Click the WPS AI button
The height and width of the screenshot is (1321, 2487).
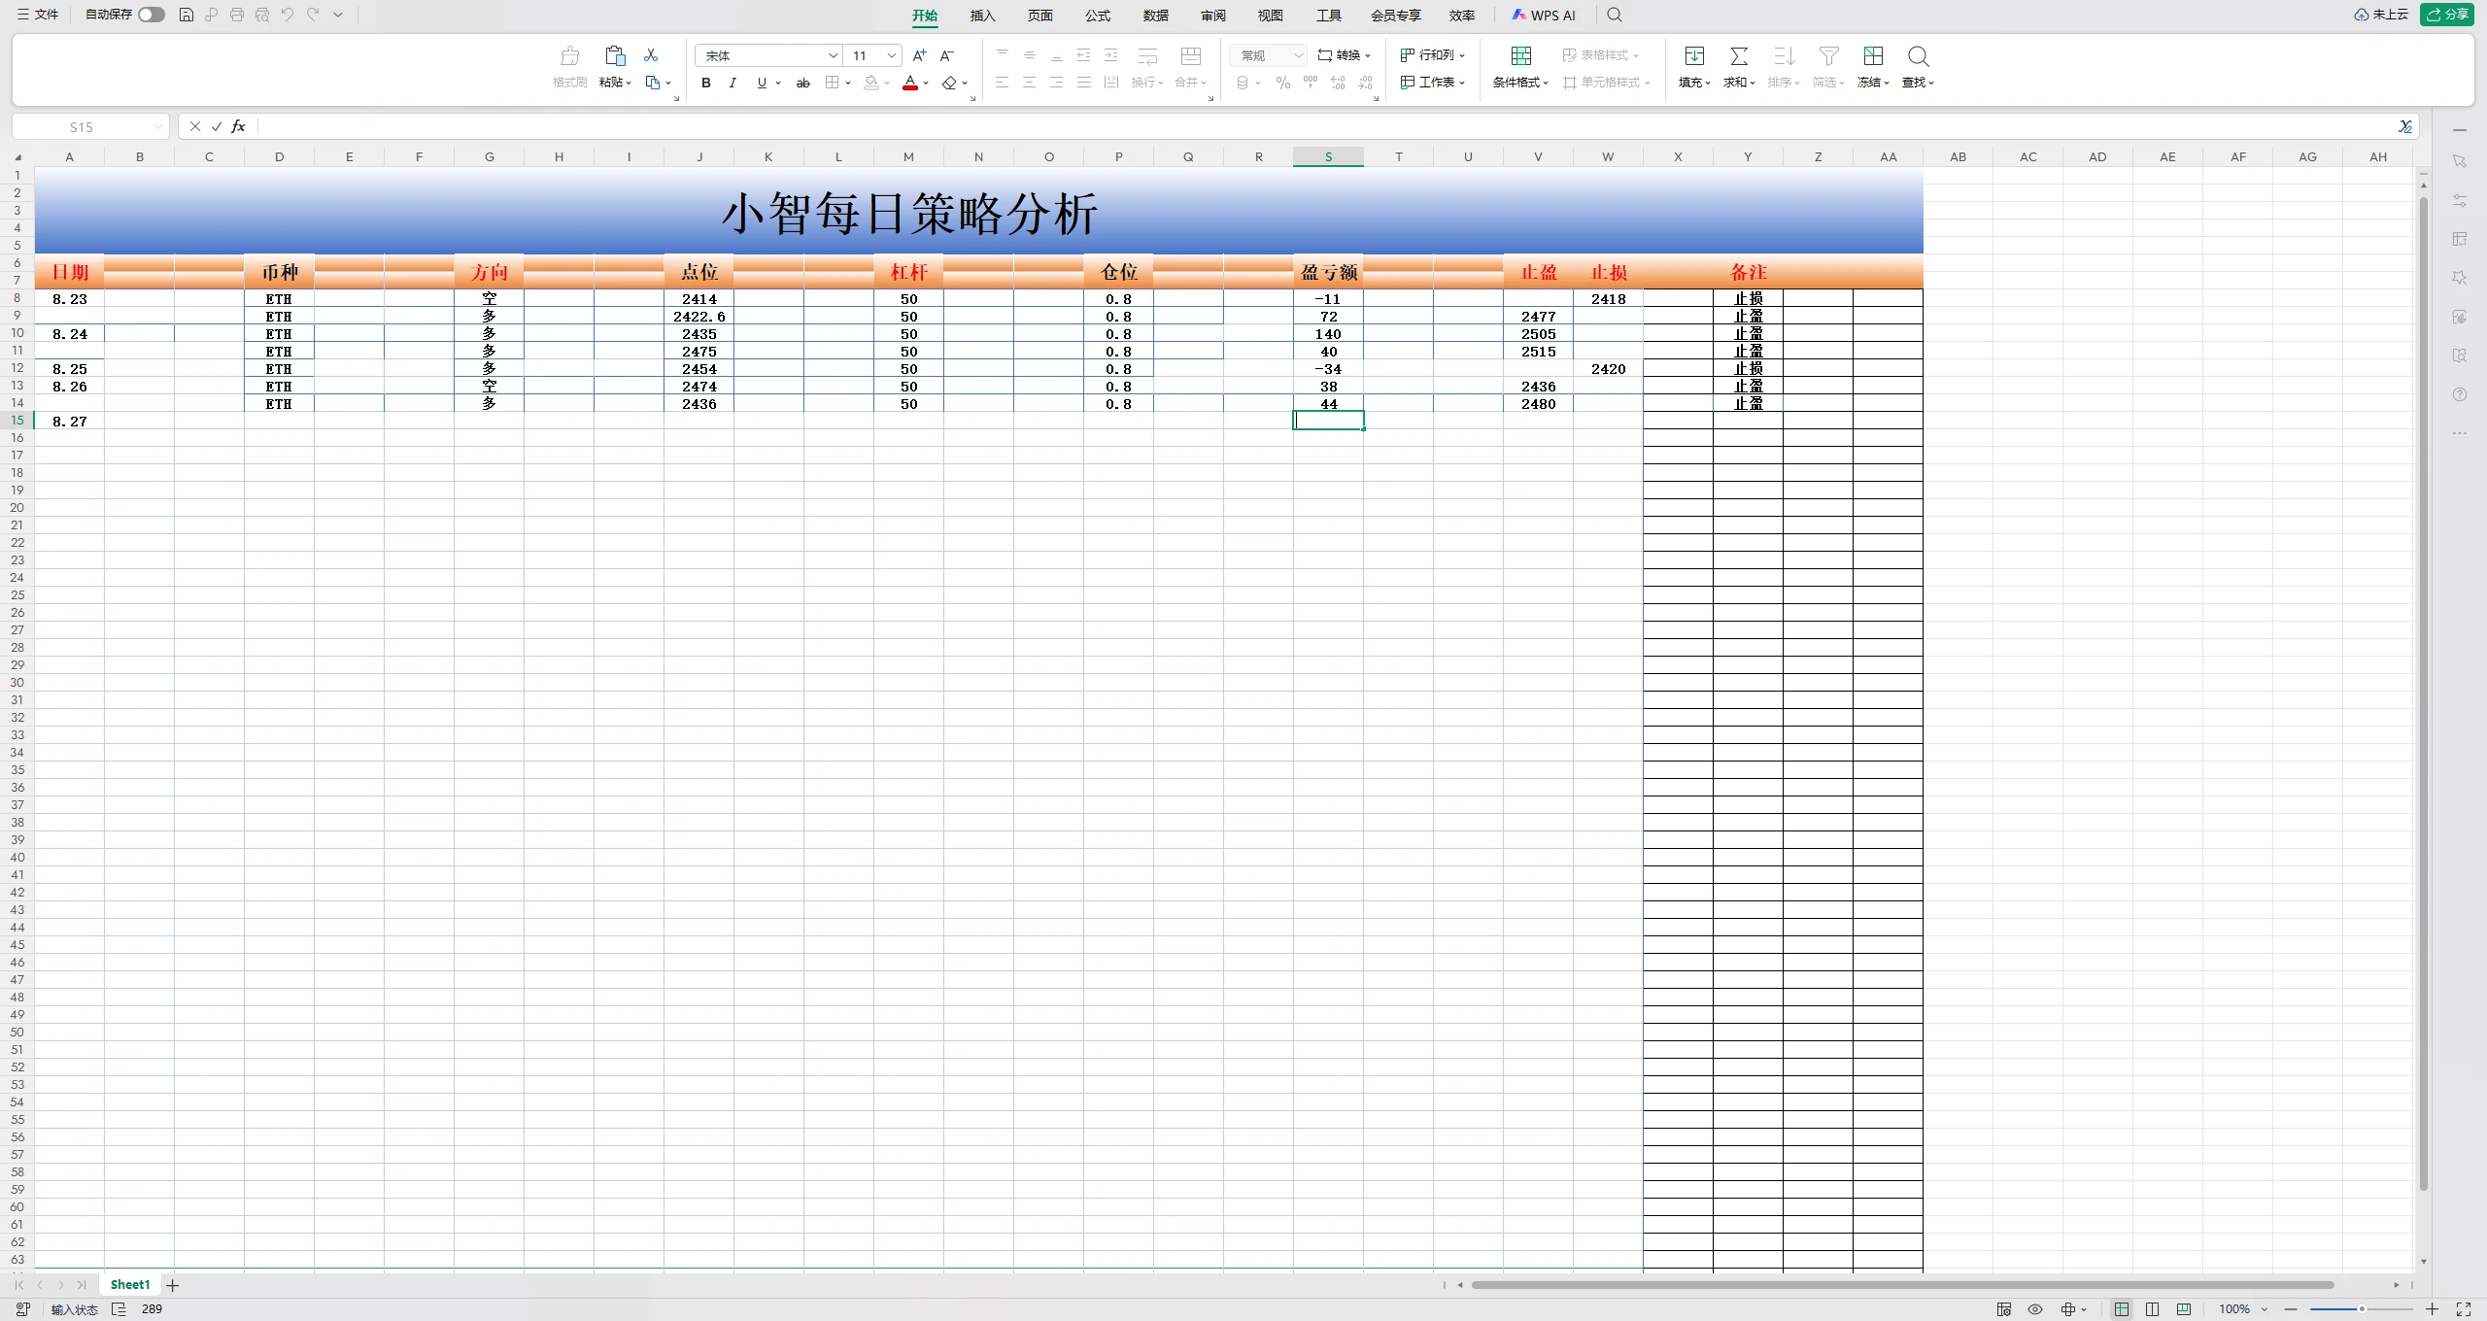coord(1544,16)
